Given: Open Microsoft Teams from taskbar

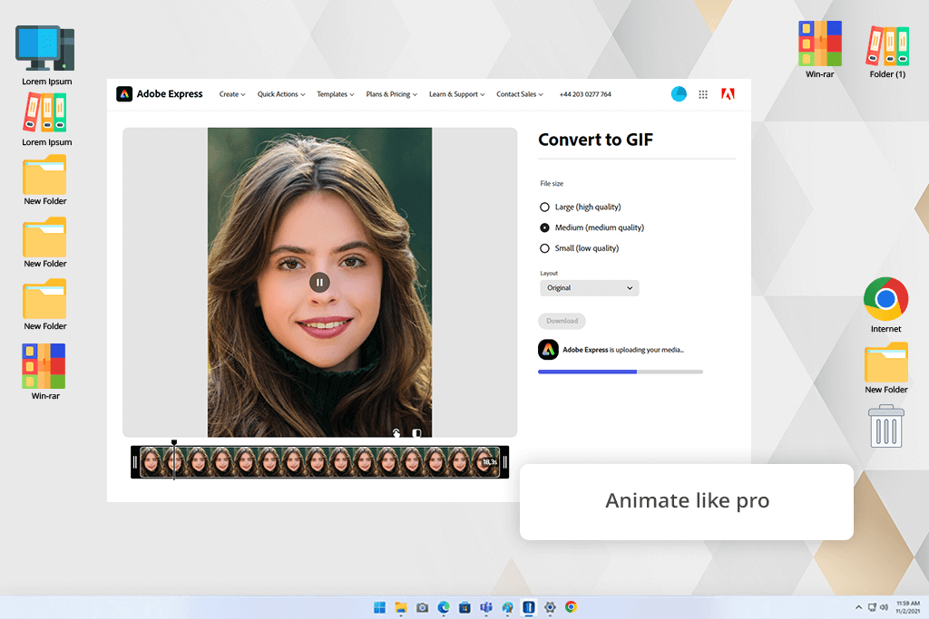Looking at the screenshot, I should [x=486, y=607].
